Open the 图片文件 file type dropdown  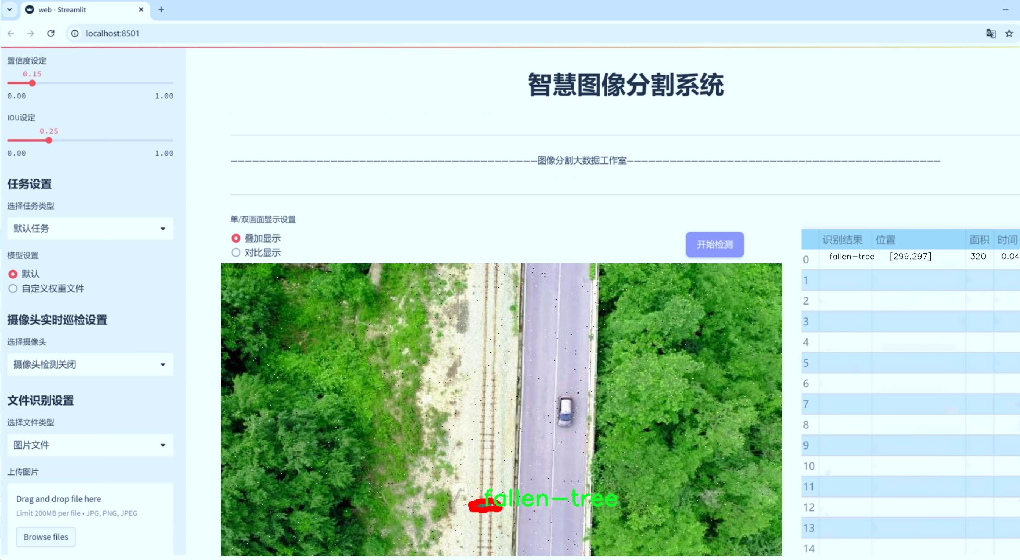coord(90,445)
